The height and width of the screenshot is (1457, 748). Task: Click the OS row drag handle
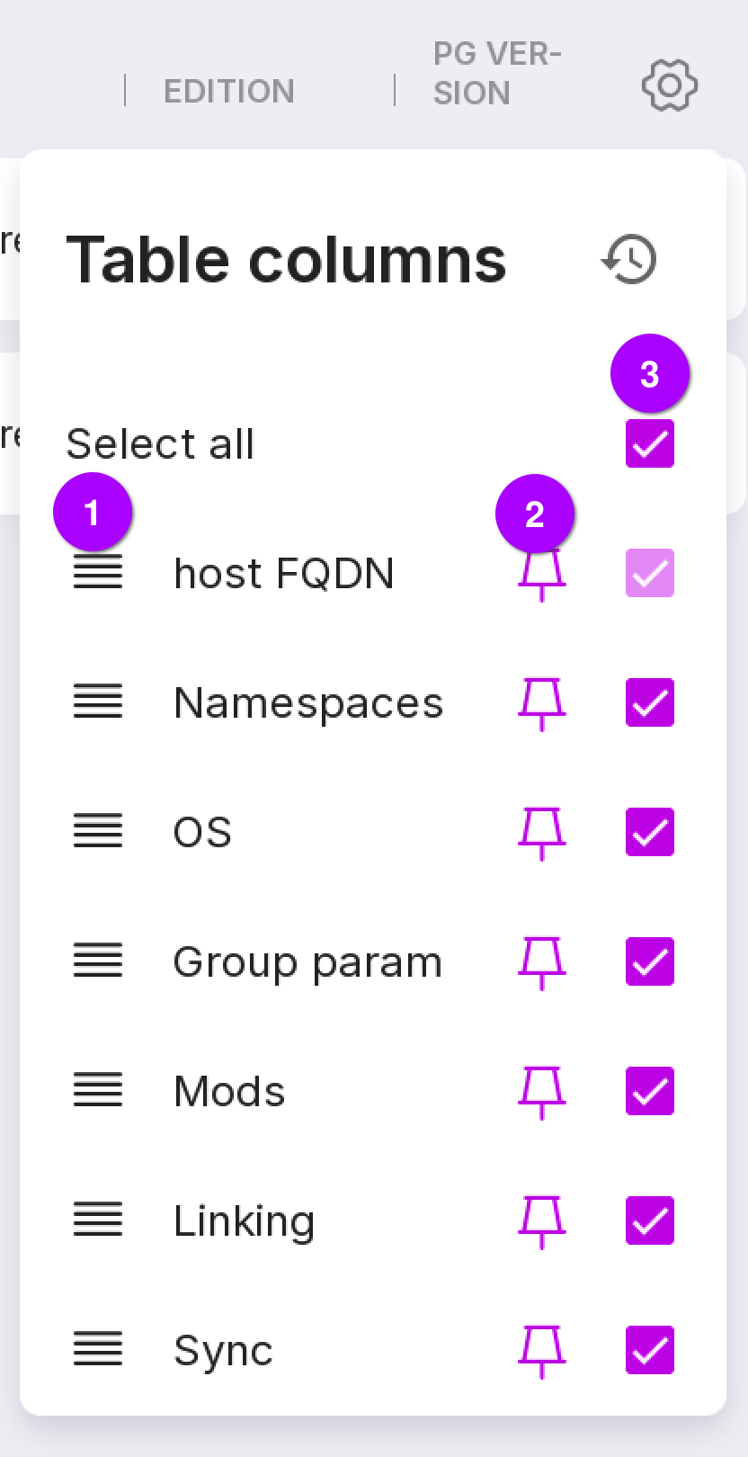click(98, 832)
